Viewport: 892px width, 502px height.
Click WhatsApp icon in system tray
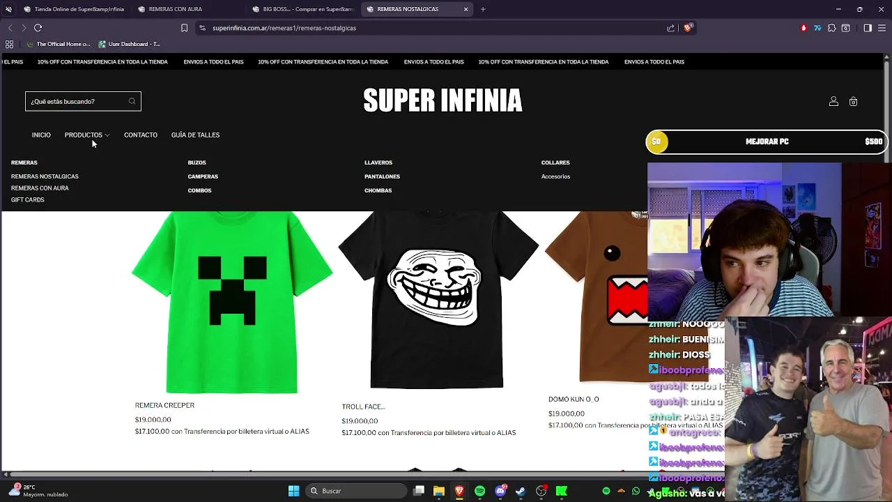636,491
